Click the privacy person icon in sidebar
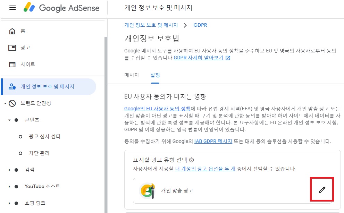Screen dimensions: 344x213 (x=12, y=87)
